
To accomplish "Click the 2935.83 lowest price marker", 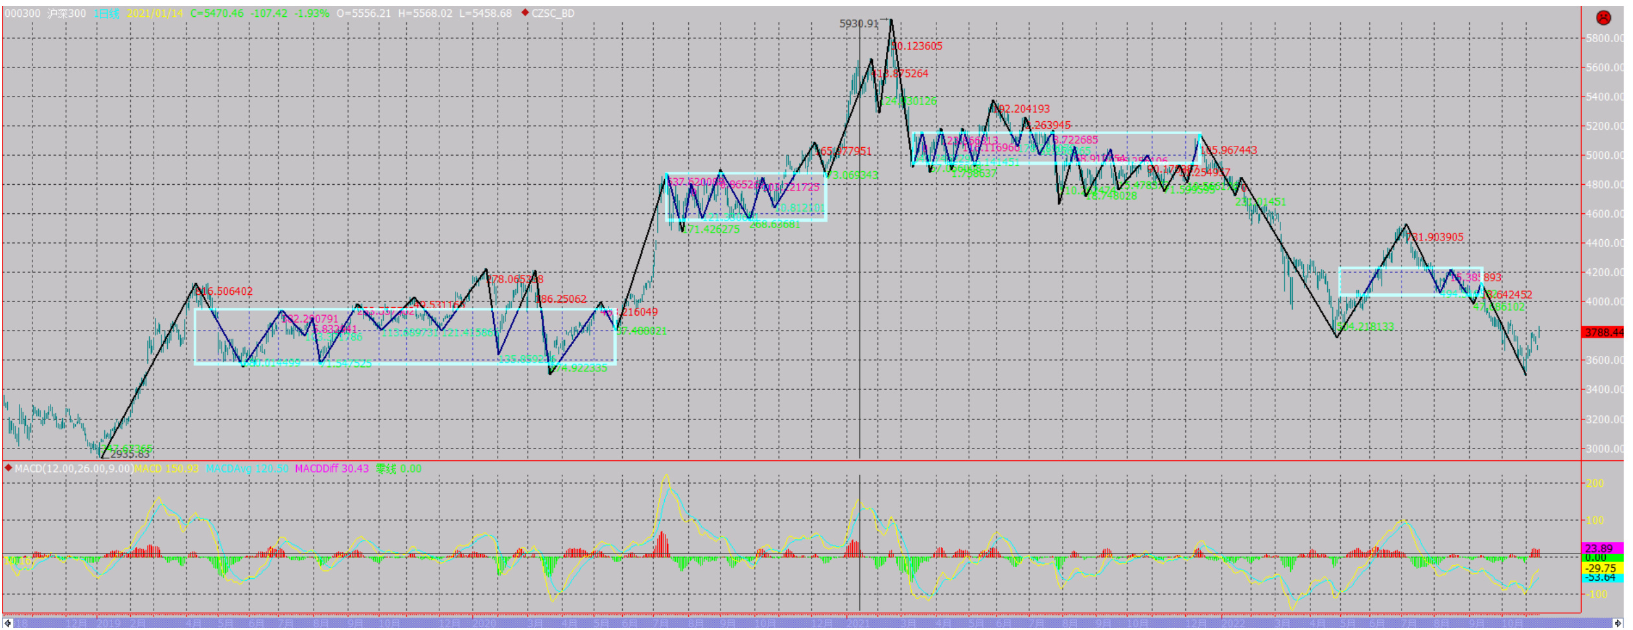I will coord(130,454).
